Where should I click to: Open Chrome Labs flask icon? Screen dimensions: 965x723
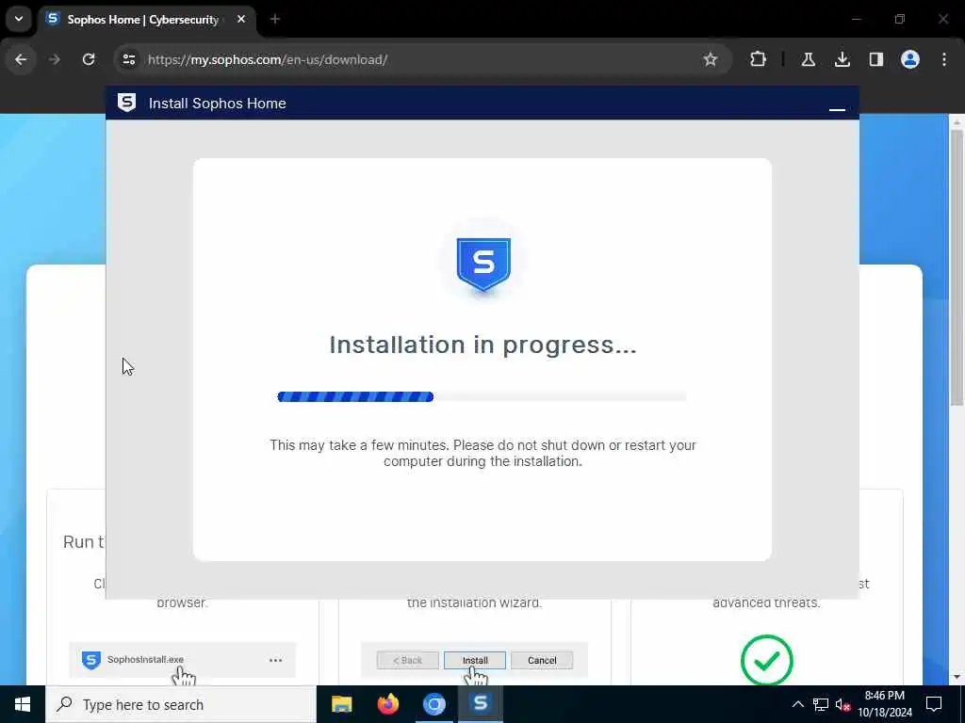(x=808, y=59)
